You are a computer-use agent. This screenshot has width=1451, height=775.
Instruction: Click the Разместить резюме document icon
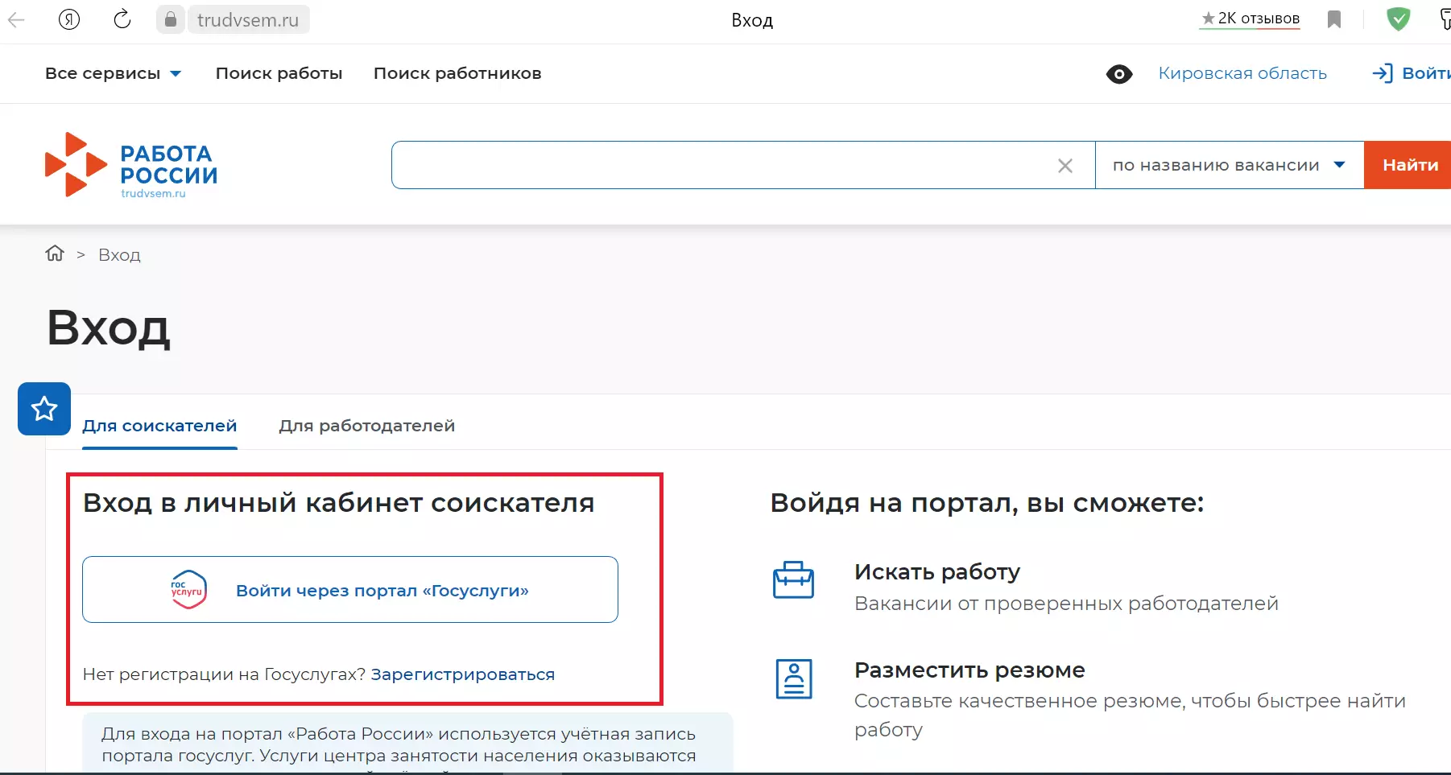(794, 678)
